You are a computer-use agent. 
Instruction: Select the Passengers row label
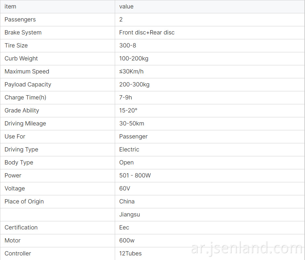click(x=20, y=19)
